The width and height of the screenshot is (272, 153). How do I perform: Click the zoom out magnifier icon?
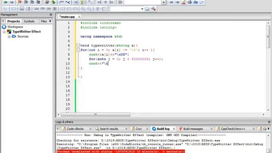coord(89,8)
